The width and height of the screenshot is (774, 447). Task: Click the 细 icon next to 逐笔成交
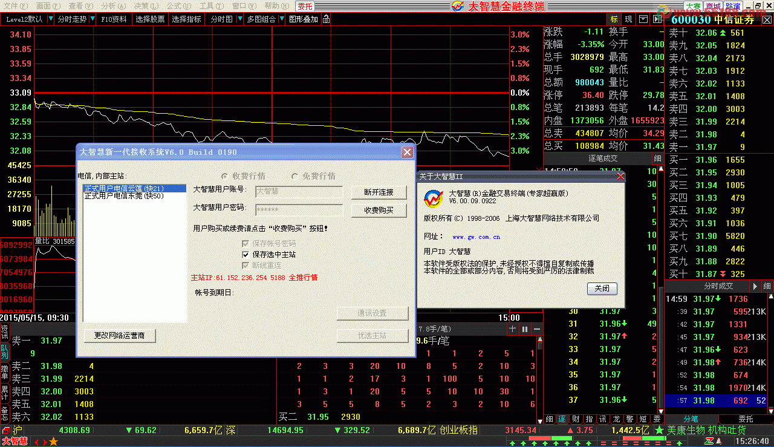(x=658, y=158)
